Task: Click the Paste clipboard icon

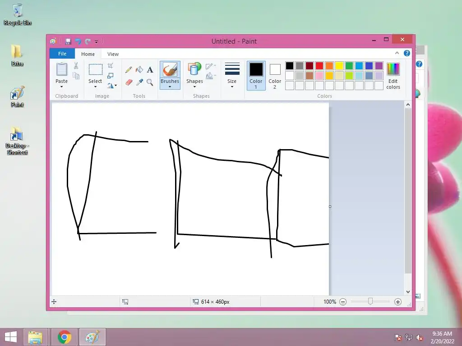Action: point(61,70)
